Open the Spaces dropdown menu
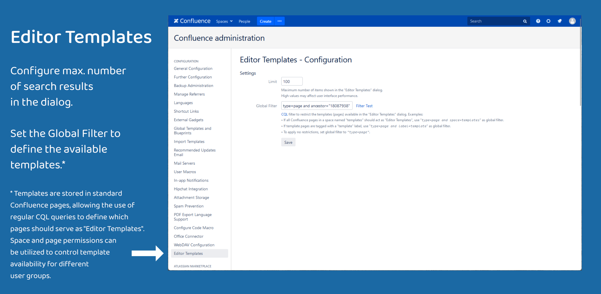601x294 pixels. click(224, 21)
